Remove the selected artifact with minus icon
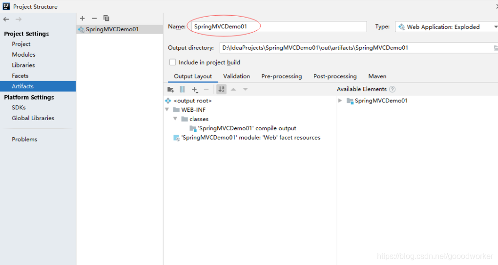The image size is (498, 265). click(x=94, y=19)
